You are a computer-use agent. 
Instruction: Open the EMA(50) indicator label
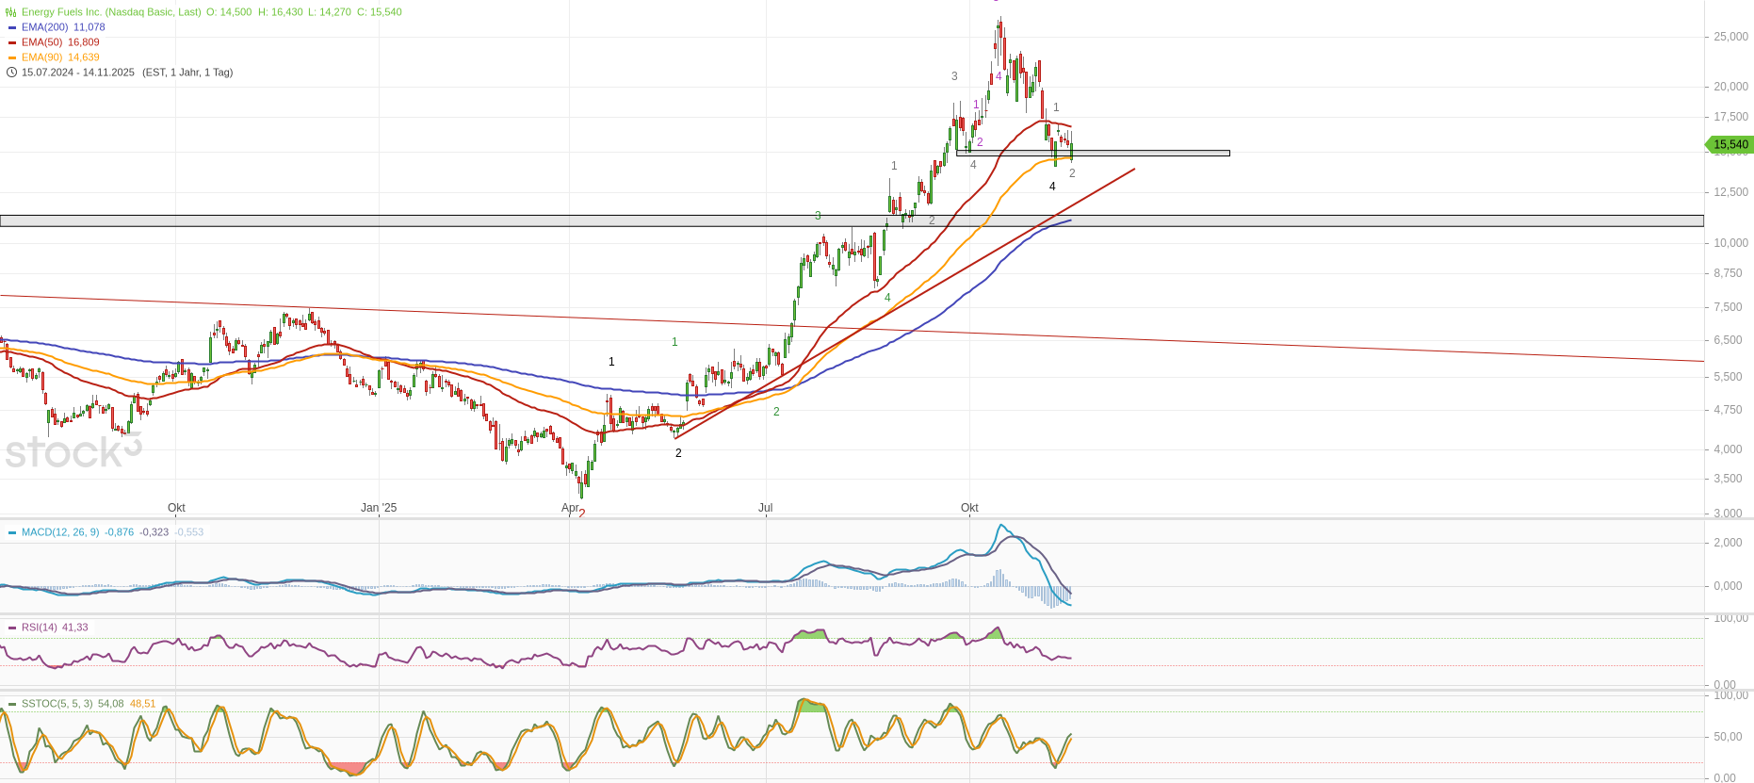coord(41,42)
